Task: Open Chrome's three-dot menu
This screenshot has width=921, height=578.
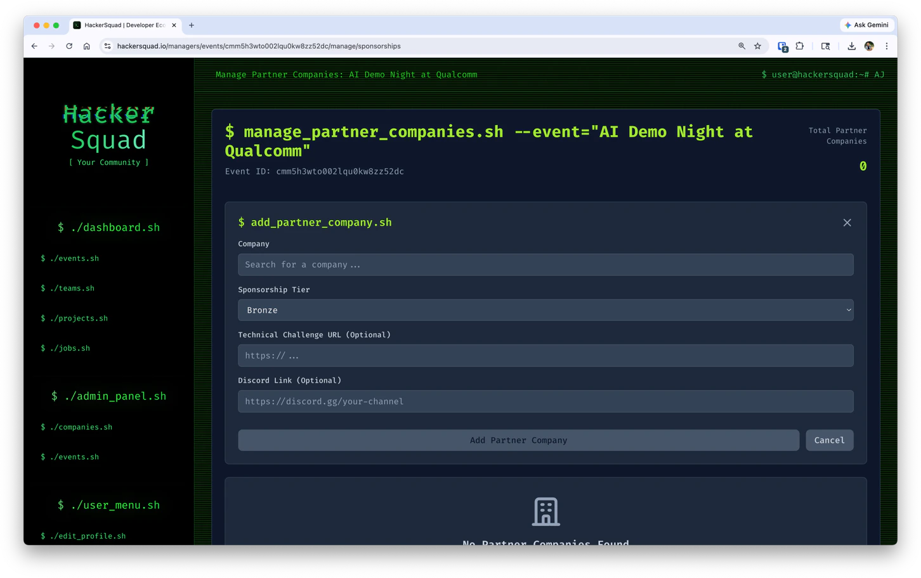Action: point(887,46)
